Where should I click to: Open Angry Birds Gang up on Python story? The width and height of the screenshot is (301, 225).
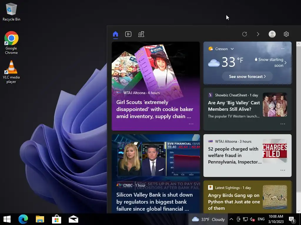pos(234,202)
